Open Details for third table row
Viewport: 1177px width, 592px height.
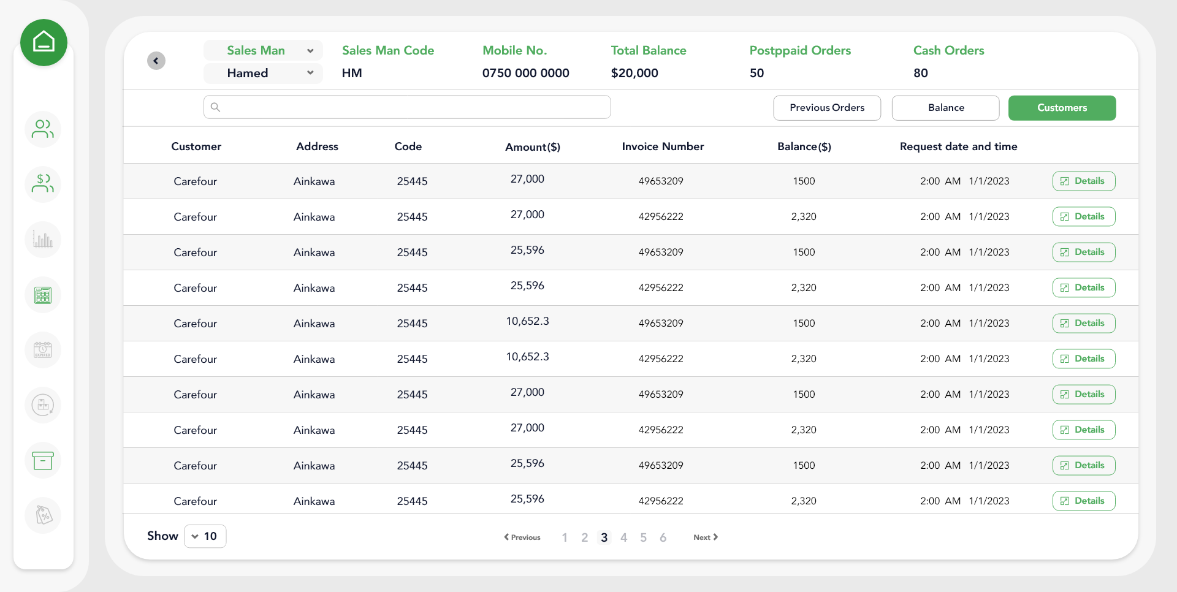[1084, 252]
